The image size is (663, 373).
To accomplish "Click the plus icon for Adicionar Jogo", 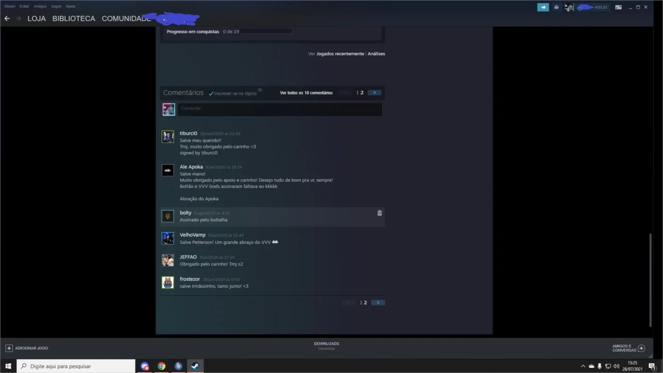I will (x=9, y=348).
